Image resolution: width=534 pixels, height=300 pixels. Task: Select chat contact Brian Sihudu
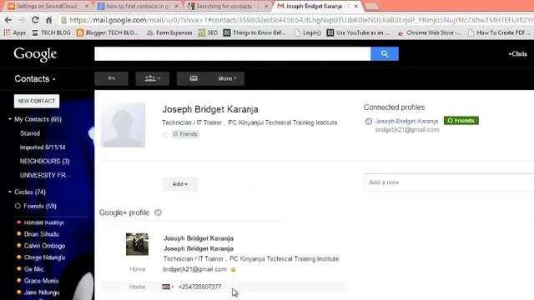coord(41,234)
